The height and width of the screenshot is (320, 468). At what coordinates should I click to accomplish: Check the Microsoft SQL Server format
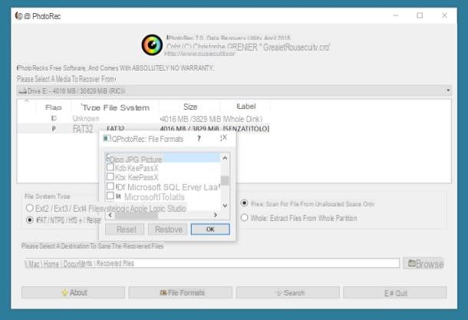pyautogui.click(x=110, y=186)
